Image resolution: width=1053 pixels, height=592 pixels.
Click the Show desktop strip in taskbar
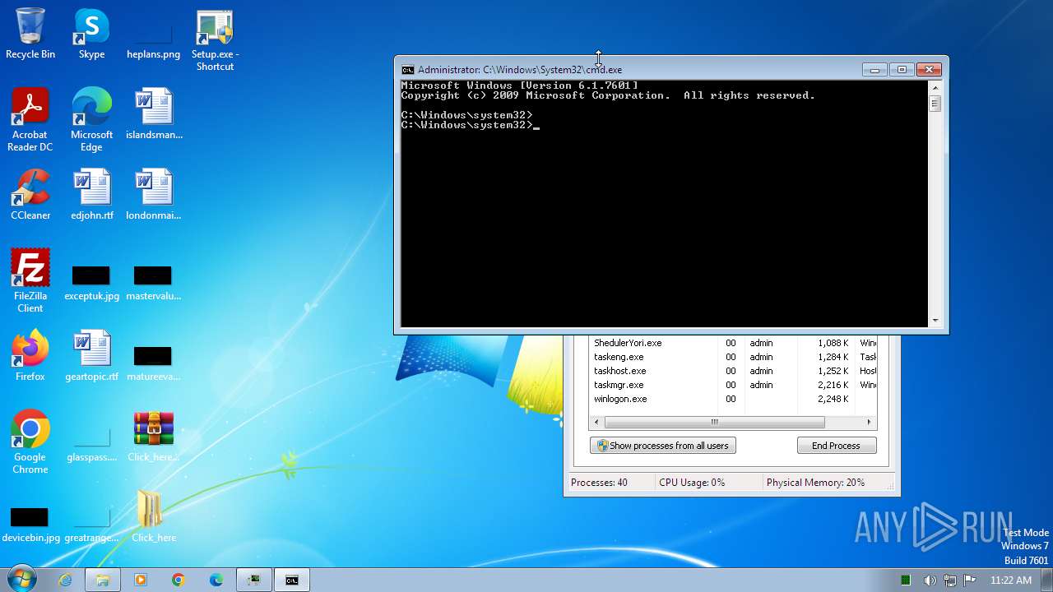[1047, 580]
